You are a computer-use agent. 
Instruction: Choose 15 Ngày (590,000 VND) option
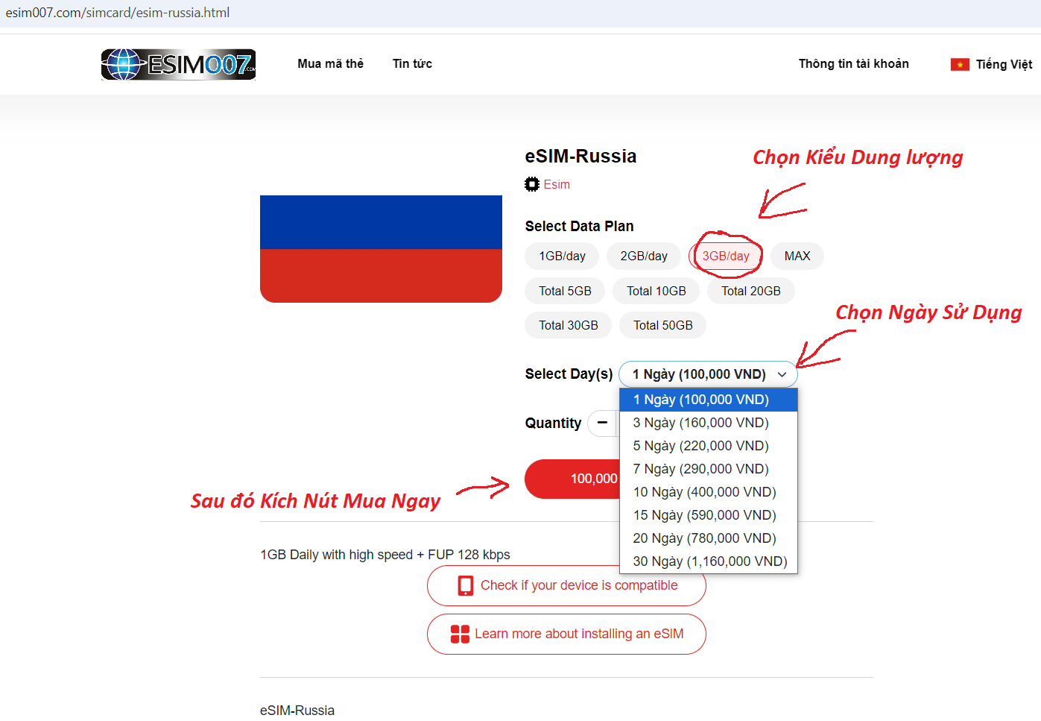pyautogui.click(x=709, y=515)
